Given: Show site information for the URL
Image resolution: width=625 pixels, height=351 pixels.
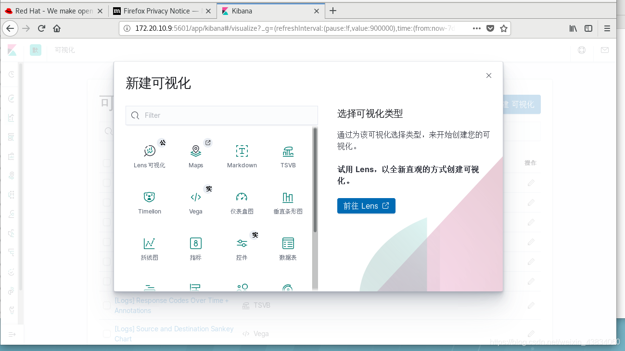Looking at the screenshot, I should [x=127, y=28].
